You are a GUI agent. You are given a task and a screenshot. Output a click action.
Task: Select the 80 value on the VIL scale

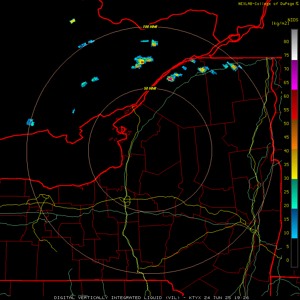286,42
